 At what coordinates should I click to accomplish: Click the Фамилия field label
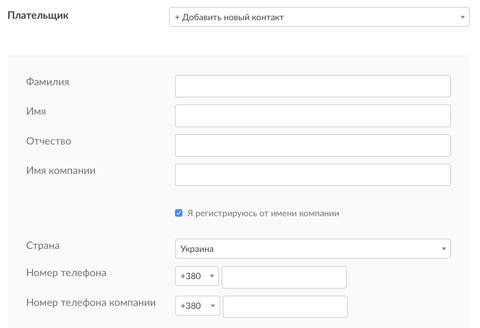(x=47, y=82)
